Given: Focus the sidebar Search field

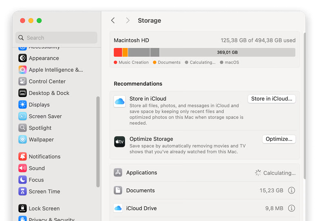Looking at the screenshot, I should click(x=56, y=38).
